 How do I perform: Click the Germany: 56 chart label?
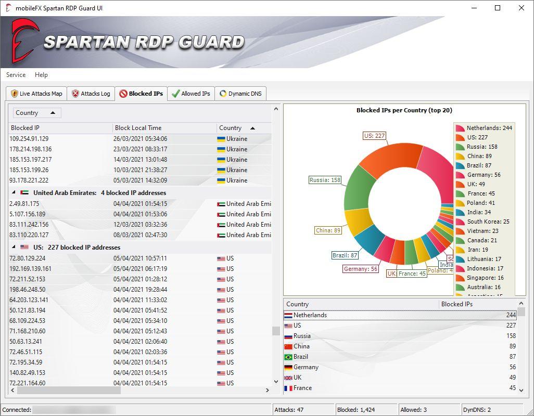tap(361, 269)
